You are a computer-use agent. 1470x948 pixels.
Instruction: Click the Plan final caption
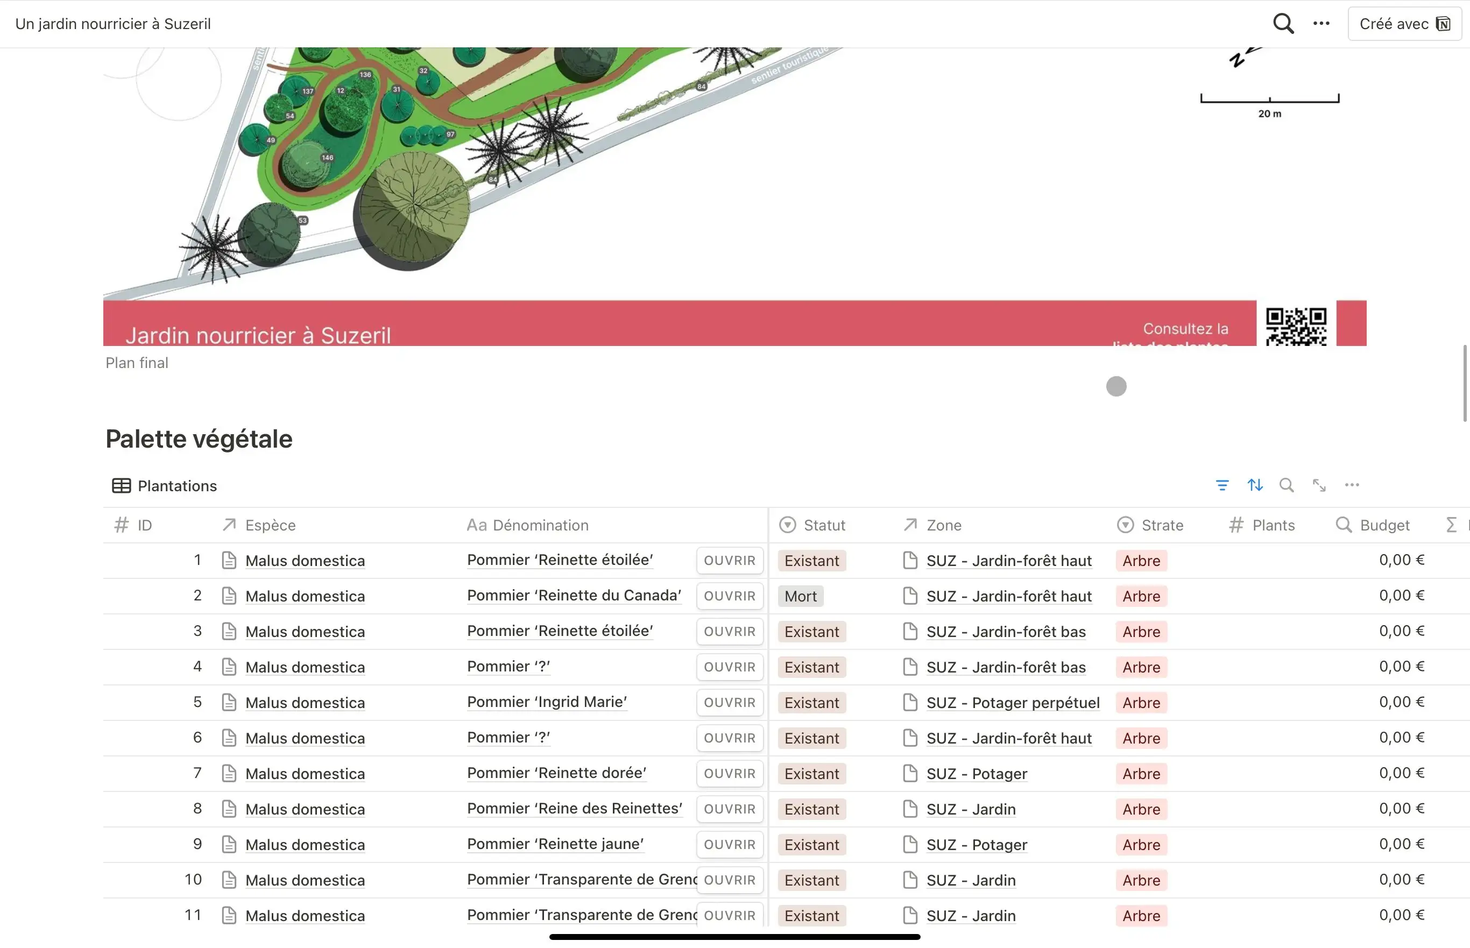137,363
